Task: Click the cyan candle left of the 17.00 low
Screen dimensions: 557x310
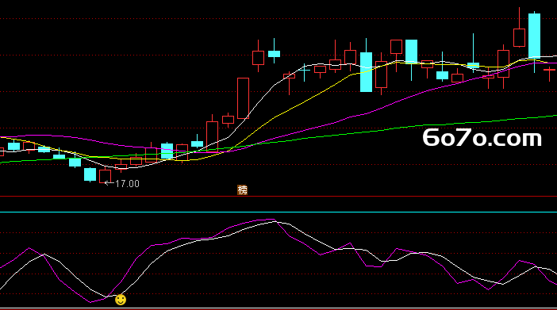Action: [90, 174]
